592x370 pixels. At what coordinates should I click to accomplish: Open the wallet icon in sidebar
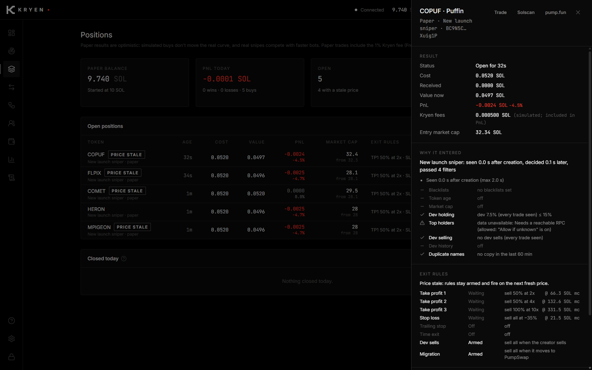12,141
